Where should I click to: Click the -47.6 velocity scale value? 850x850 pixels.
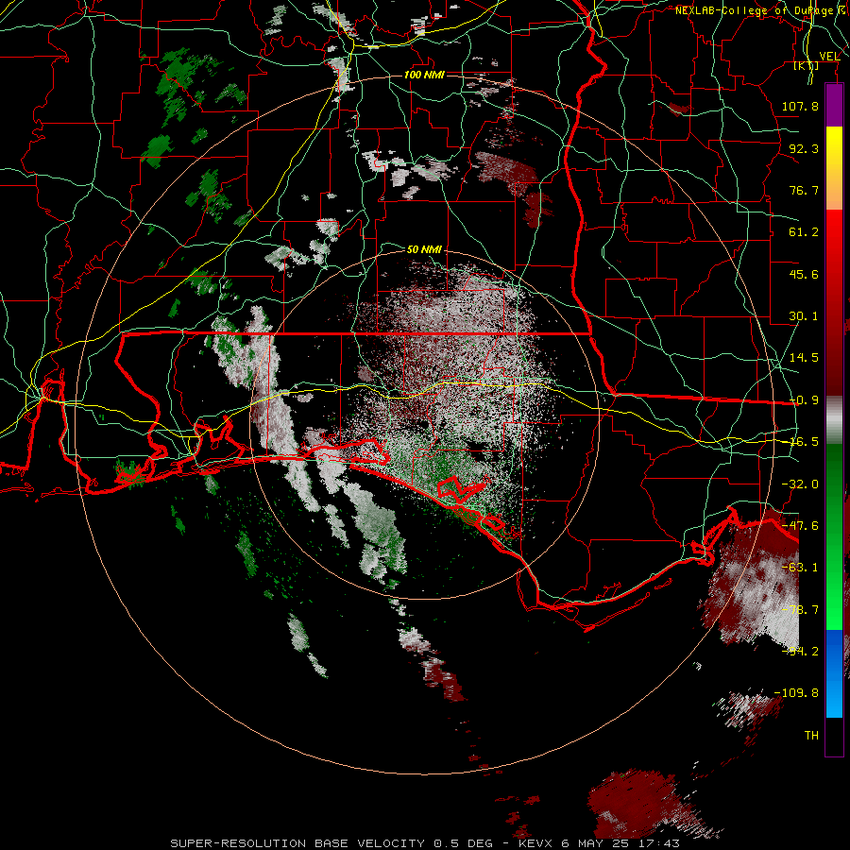[800, 526]
